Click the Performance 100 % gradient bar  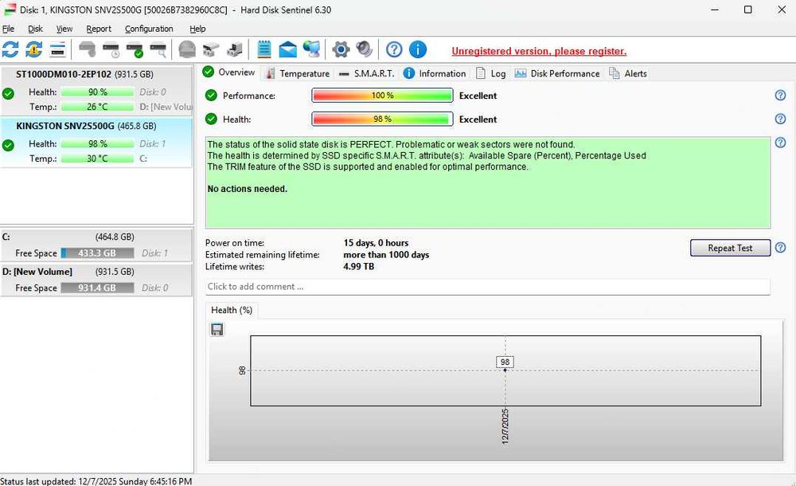click(382, 95)
